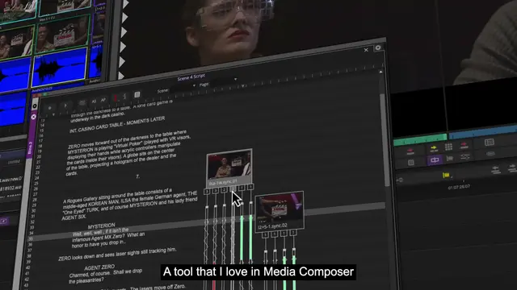Expand the small arrow below record dot
This screenshot has height=290, width=517.
tap(53, 114)
